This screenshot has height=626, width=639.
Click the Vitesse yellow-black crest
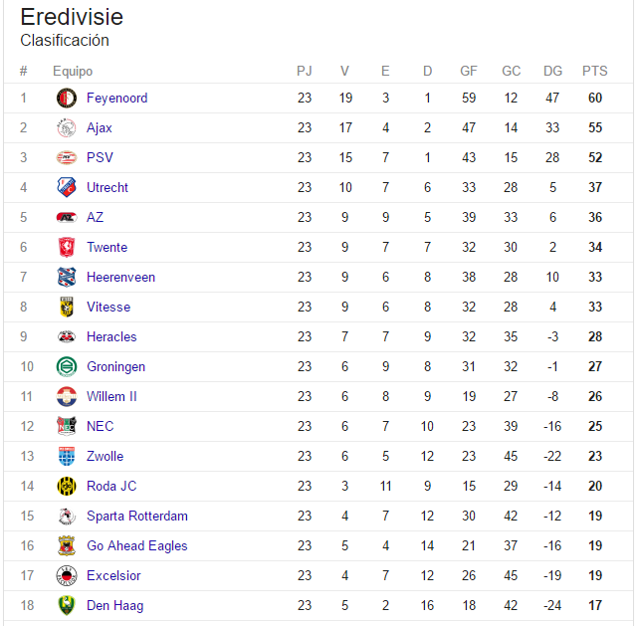67,307
